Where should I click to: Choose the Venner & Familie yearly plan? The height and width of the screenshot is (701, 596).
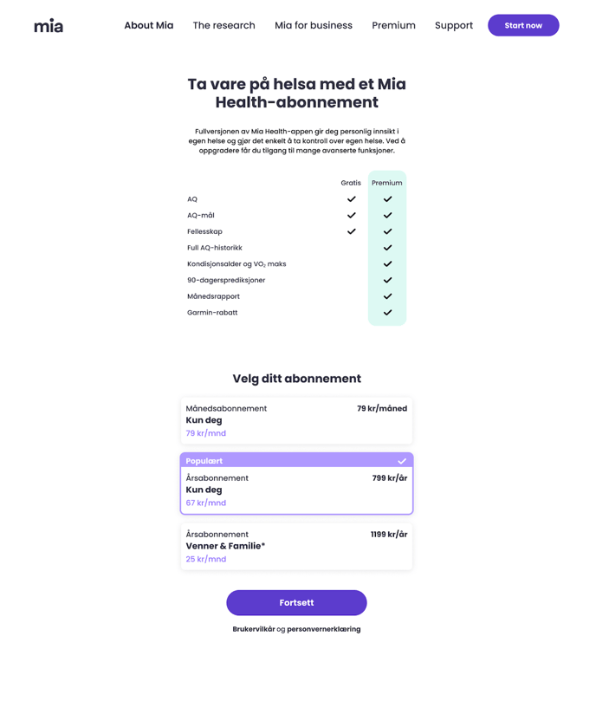(296, 547)
